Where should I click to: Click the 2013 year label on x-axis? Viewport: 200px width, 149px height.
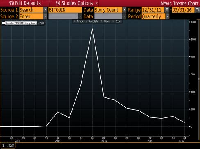[x=58, y=141]
